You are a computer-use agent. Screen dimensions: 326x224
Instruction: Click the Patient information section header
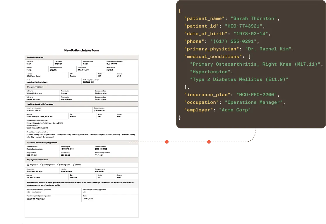(x=81, y=57)
